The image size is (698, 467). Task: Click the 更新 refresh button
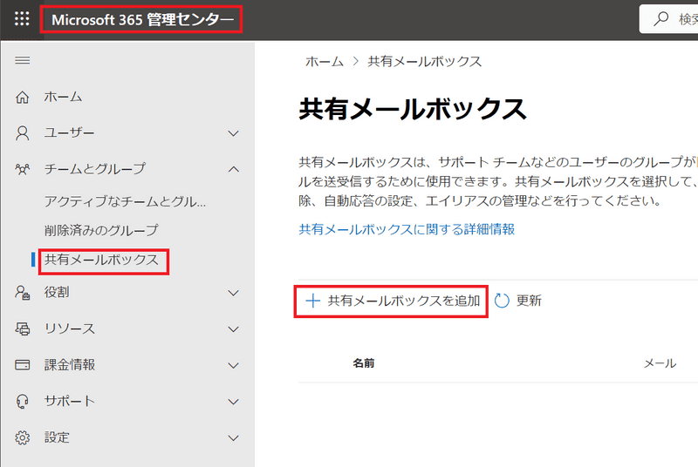point(518,301)
